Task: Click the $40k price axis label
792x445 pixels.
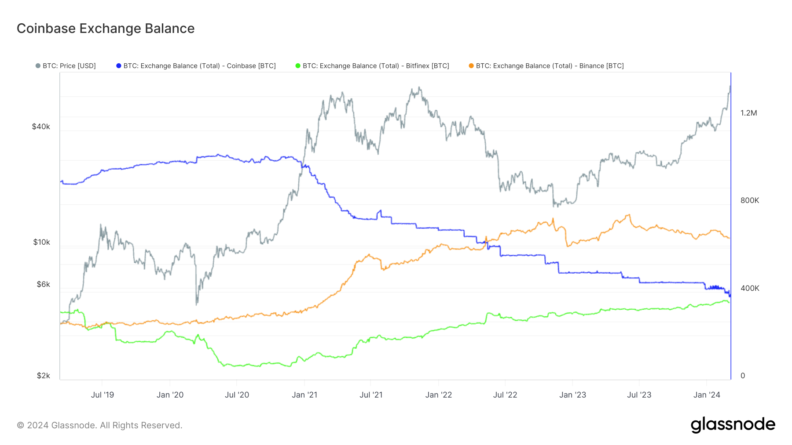Action: pyautogui.click(x=41, y=127)
